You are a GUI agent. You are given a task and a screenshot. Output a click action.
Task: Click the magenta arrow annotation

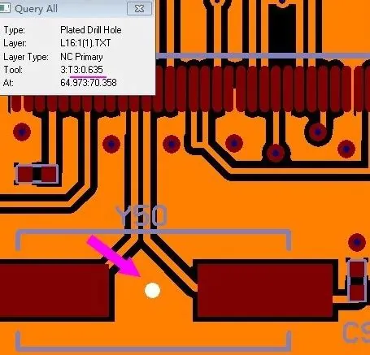tap(114, 256)
